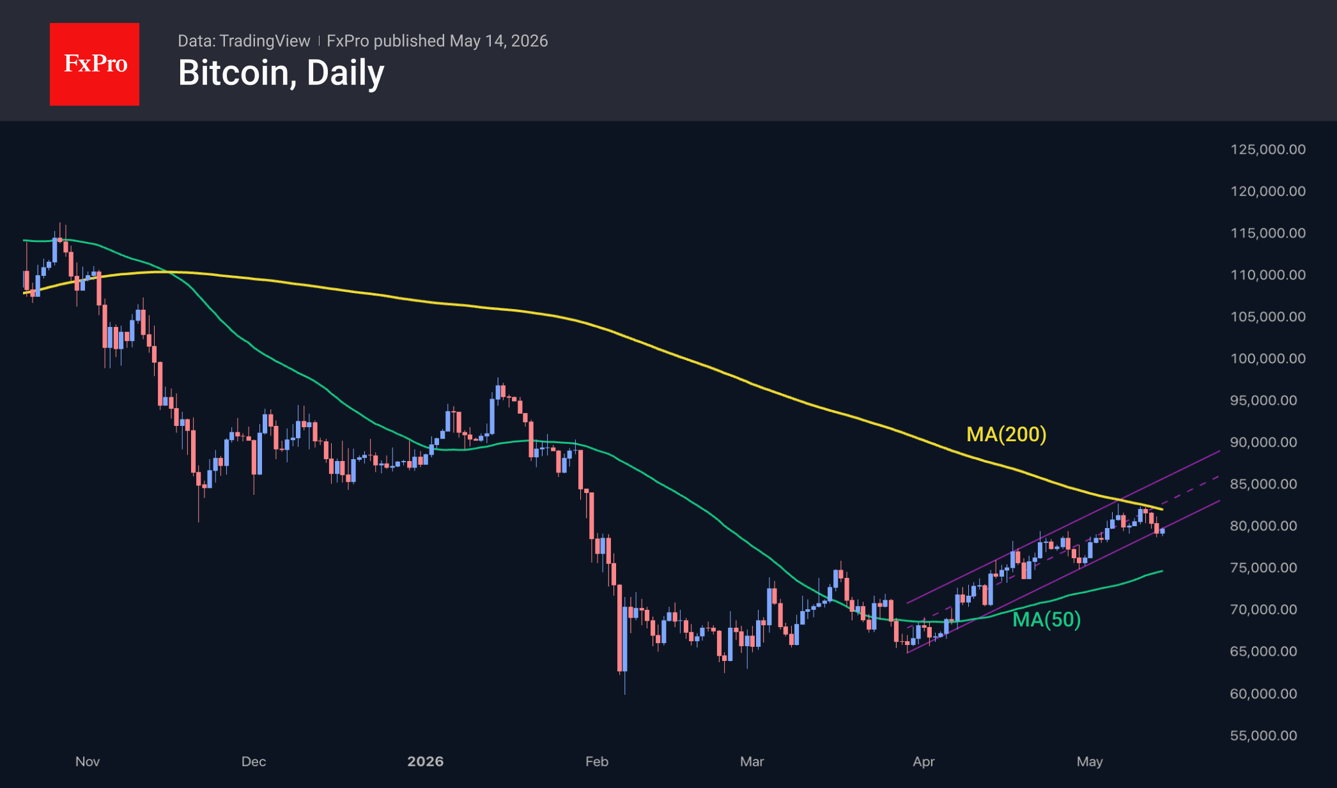Image resolution: width=1337 pixels, height=788 pixels.
Task: Select the 65,000.00 price axis label
Action: [x=1264, y=651]
